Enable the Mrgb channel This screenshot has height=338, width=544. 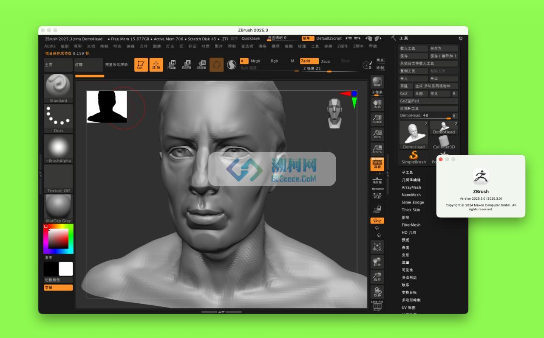(255, 61)
